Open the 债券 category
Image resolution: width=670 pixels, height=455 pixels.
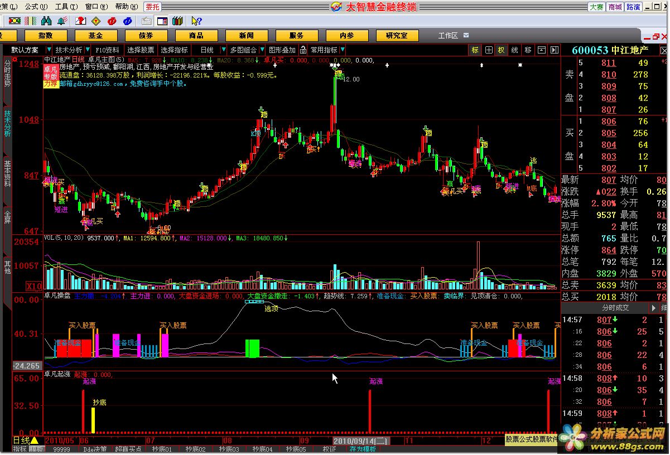pos(146,35)
